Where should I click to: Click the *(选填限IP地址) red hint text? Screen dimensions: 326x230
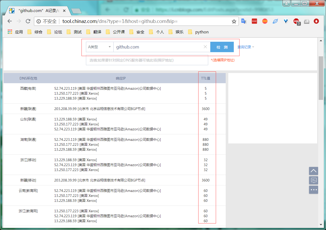(223, 60)
